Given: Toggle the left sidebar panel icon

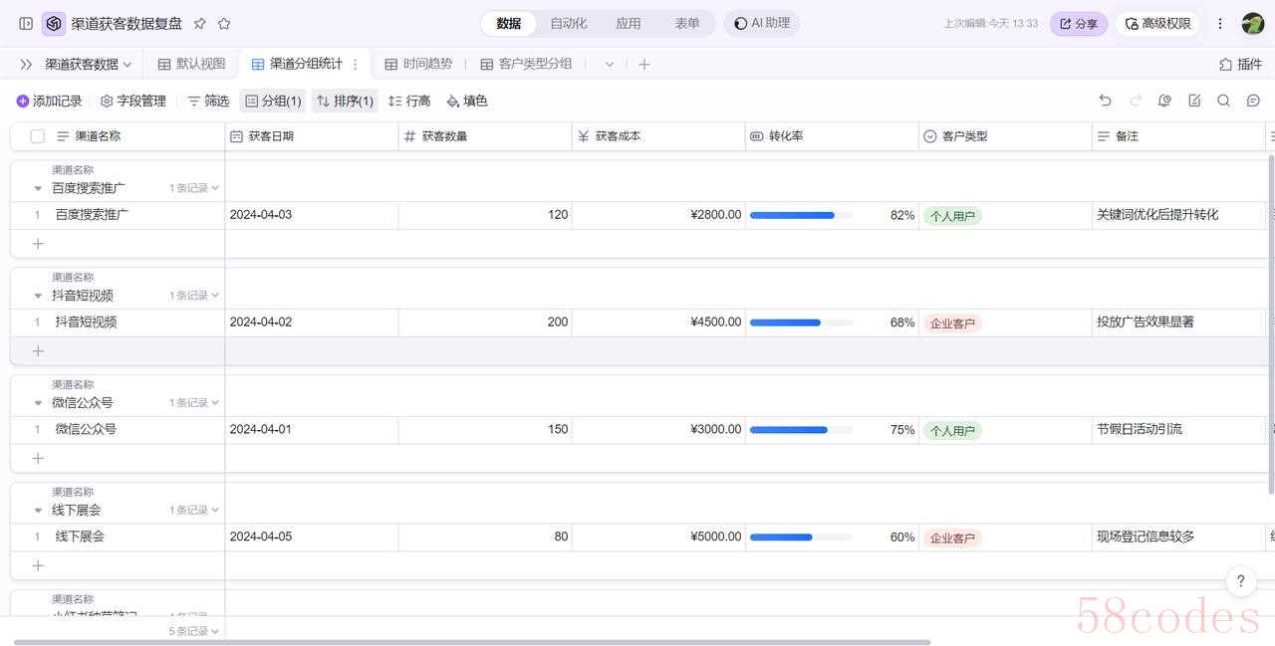Looking at the screenshot, I should 26,23.
